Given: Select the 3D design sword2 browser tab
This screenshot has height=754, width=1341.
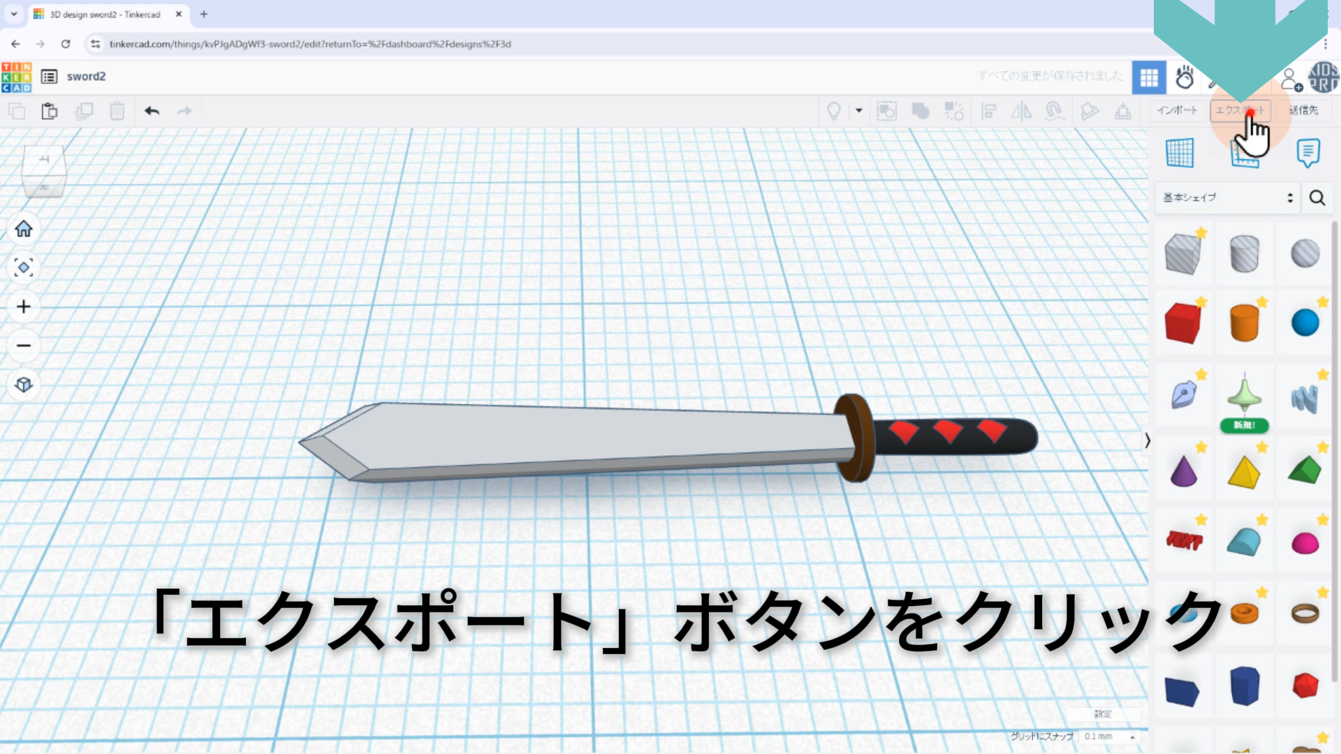Looking at the screenshot, I should [105, 14].
